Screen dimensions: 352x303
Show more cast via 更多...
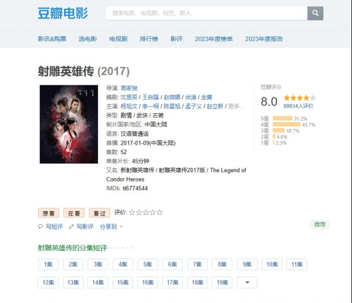point(235,106)
